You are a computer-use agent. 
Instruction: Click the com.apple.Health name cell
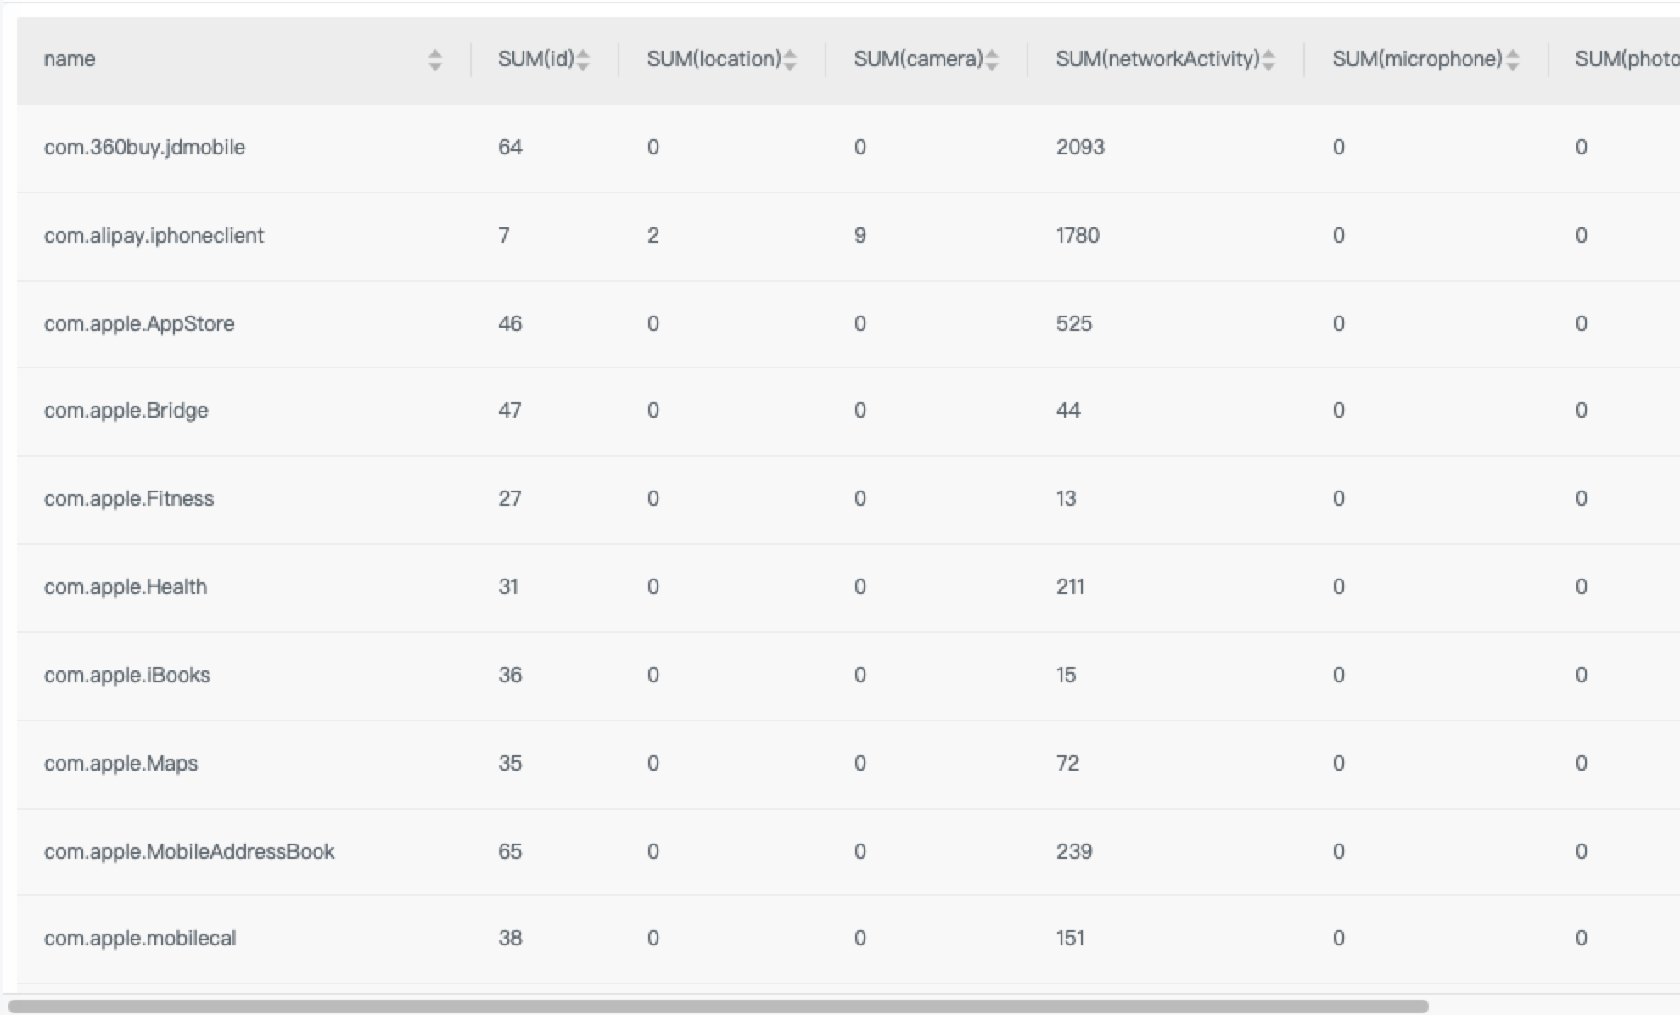coord(126,587)
